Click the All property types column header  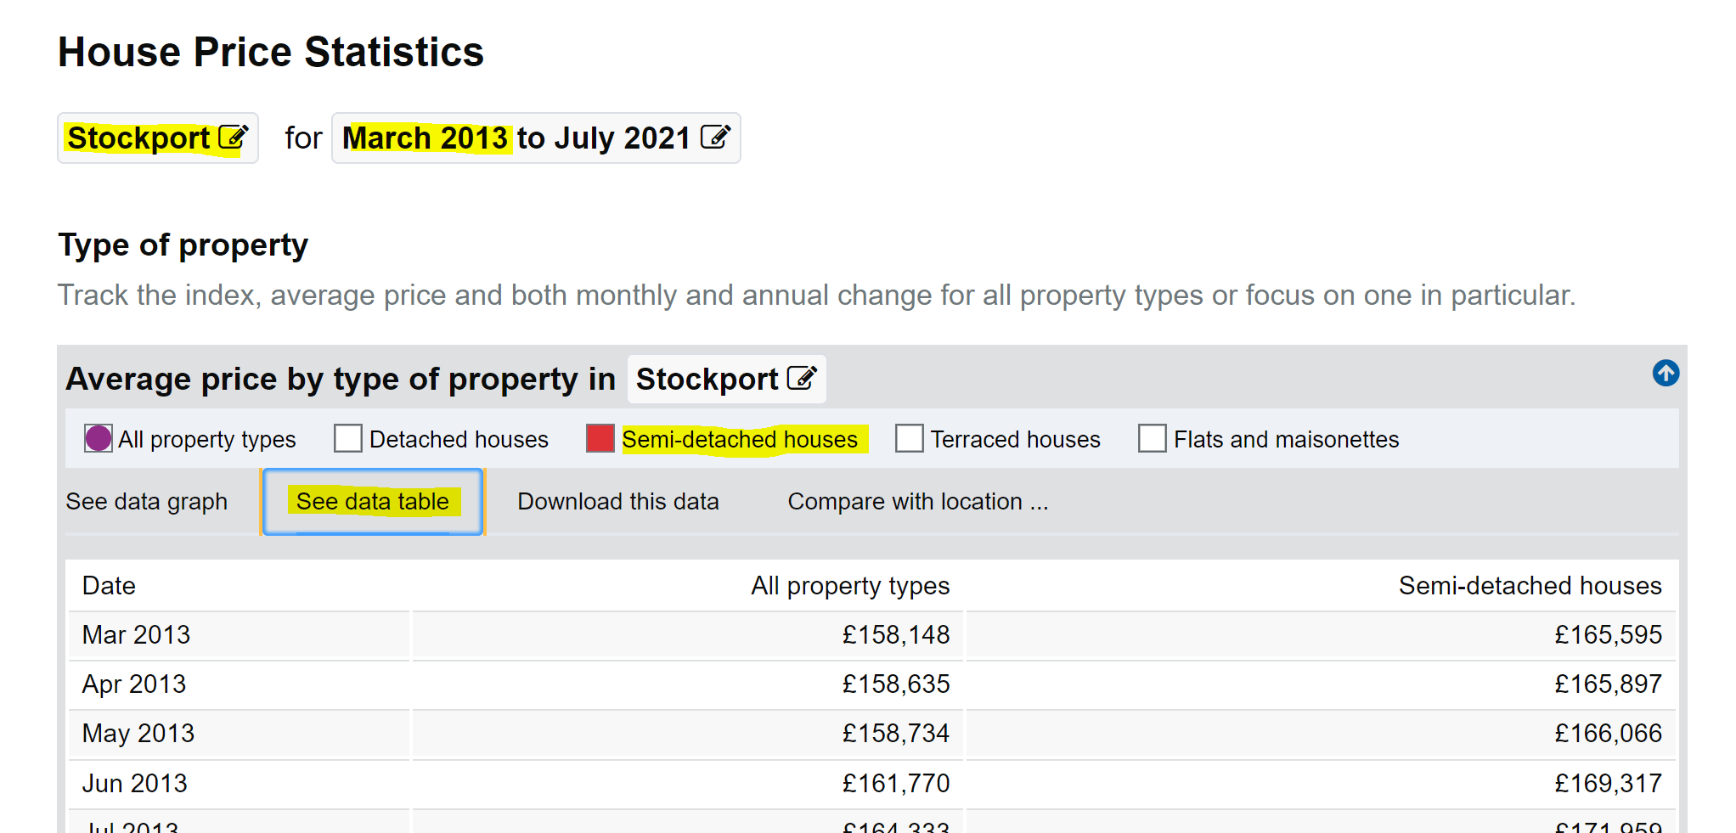pos(850,585)
